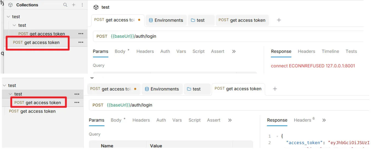Click the ECONNREFUSED error message text
371x151 pixels.
[x=313, y=66]
